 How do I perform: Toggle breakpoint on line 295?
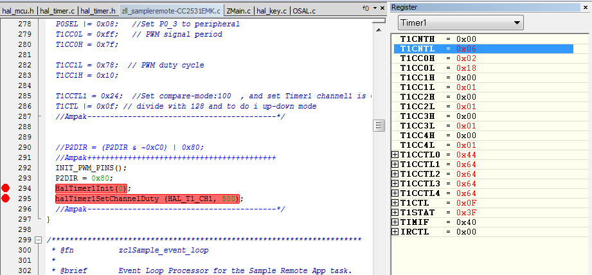point(5,199)
